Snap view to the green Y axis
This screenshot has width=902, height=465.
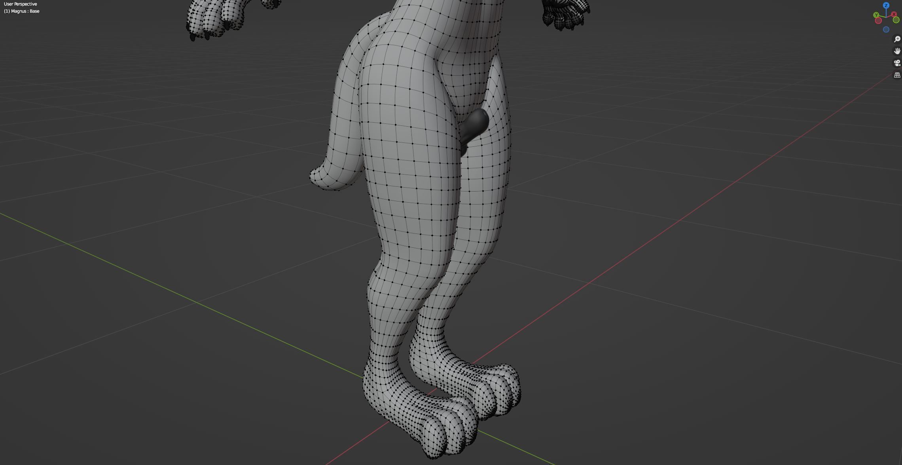876,15
